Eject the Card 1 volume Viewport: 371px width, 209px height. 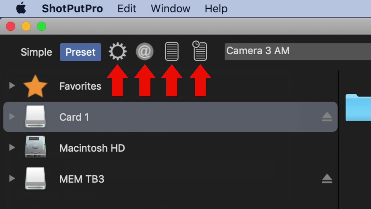327,117
